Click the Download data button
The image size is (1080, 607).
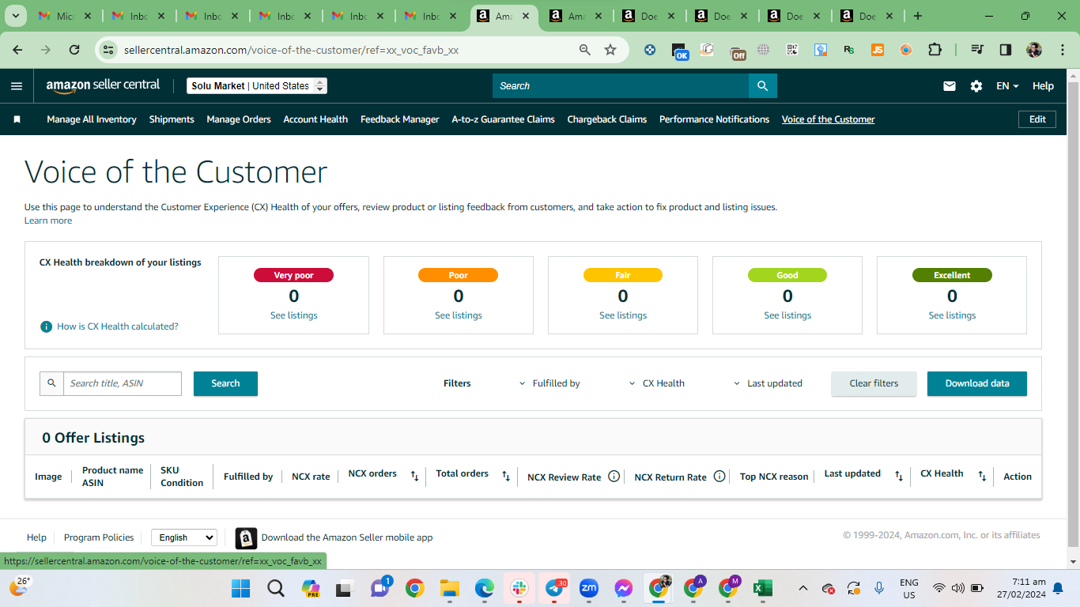[977, 383]
